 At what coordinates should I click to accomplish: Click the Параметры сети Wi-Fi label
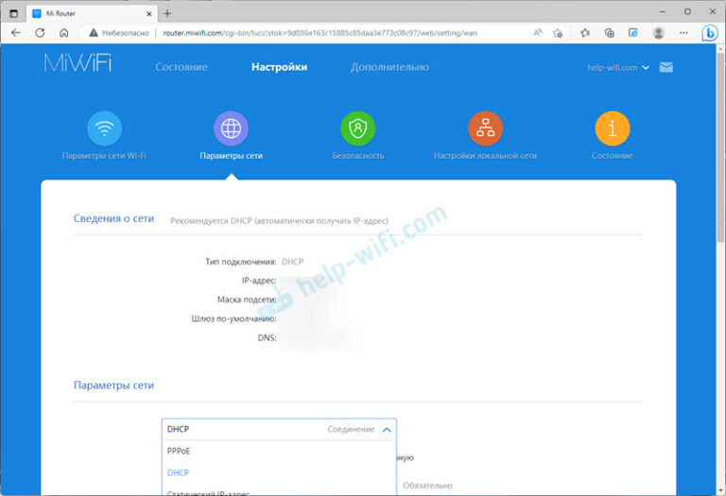(x=104, y=156)
